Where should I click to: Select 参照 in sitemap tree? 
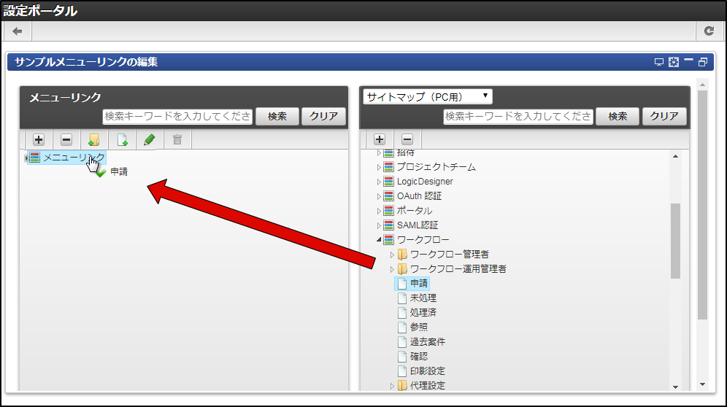point(419,327)
